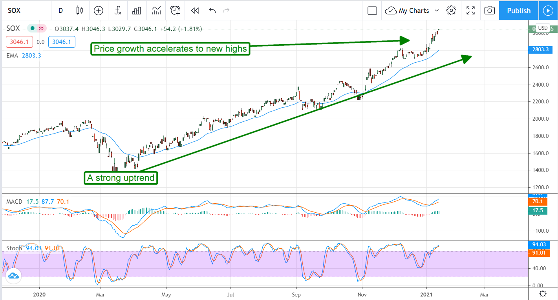Undo the last chart action

[x=212, y=11]
